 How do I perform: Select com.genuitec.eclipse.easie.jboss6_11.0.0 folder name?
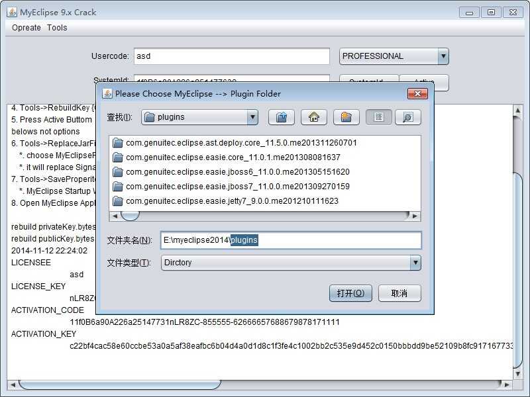click(x=238, y=172)
